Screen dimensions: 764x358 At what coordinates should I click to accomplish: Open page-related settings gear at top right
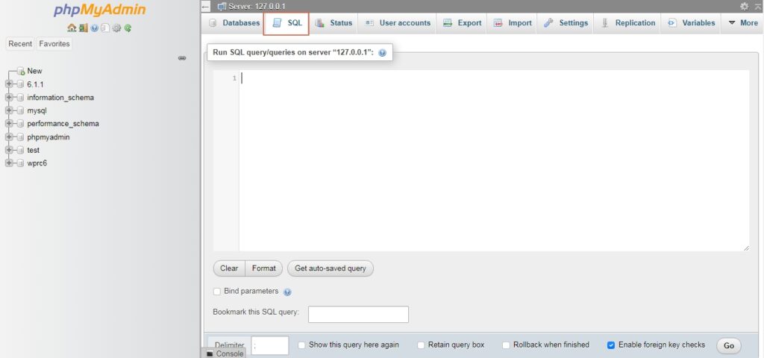click(x=744, y=6)
